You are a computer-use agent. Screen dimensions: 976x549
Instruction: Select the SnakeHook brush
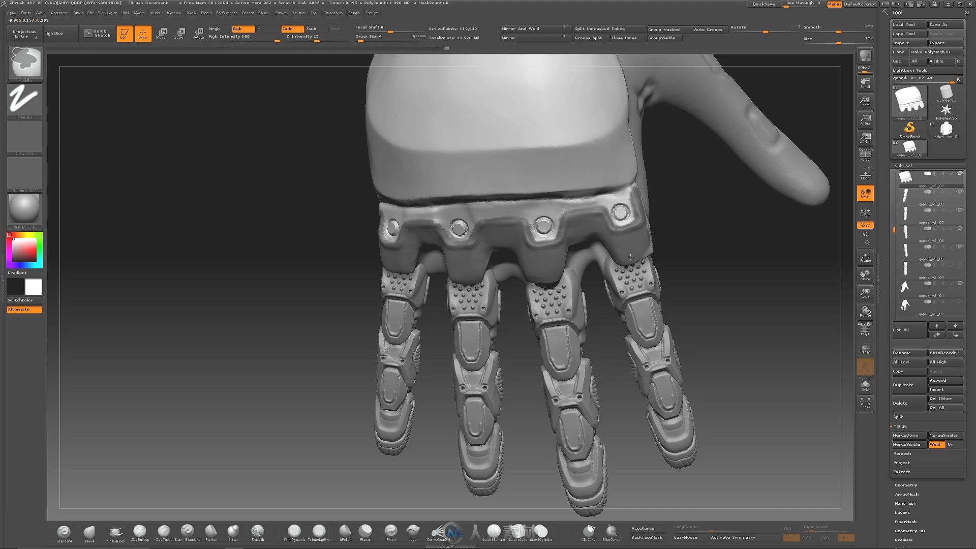116,533
